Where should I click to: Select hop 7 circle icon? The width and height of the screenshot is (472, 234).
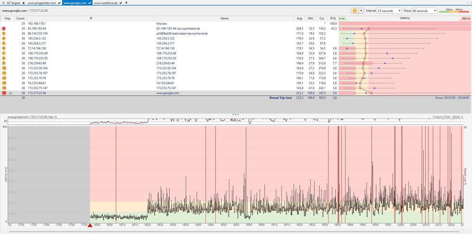pyautogui.click(x=4, y=53)
